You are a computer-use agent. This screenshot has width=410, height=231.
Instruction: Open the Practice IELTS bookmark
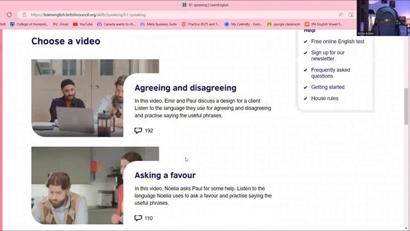point(201,24)
